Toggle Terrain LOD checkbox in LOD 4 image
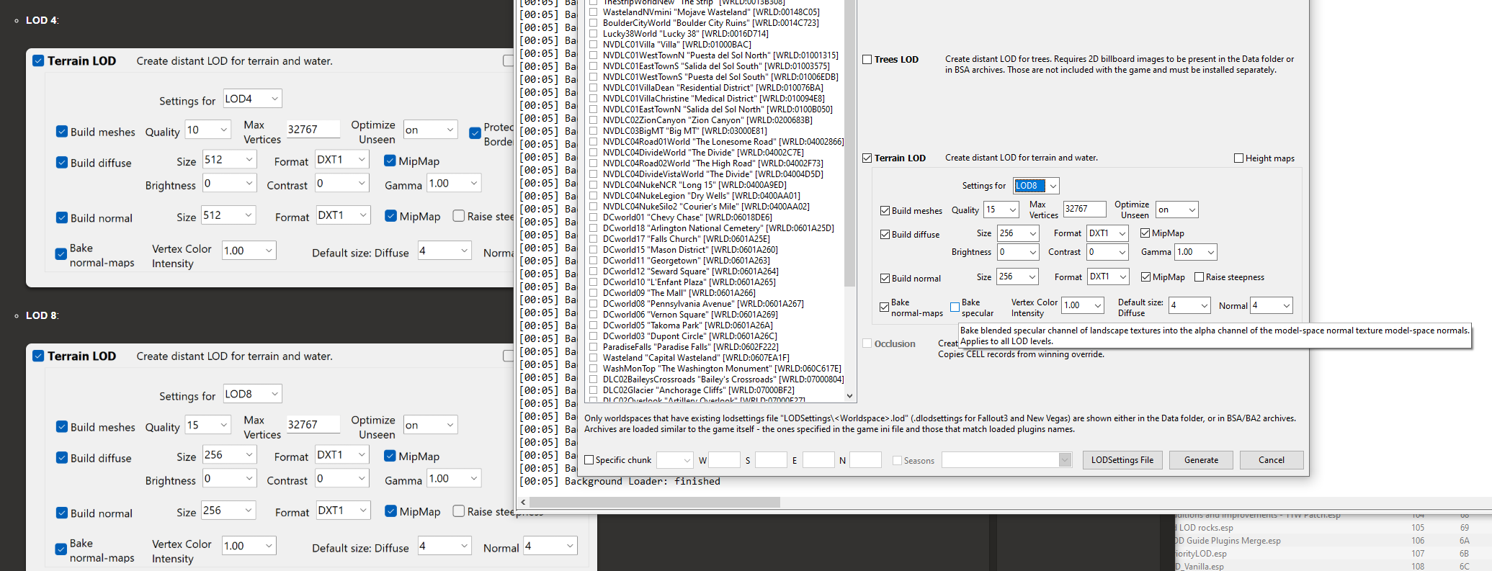 click(x=38, y=60)
